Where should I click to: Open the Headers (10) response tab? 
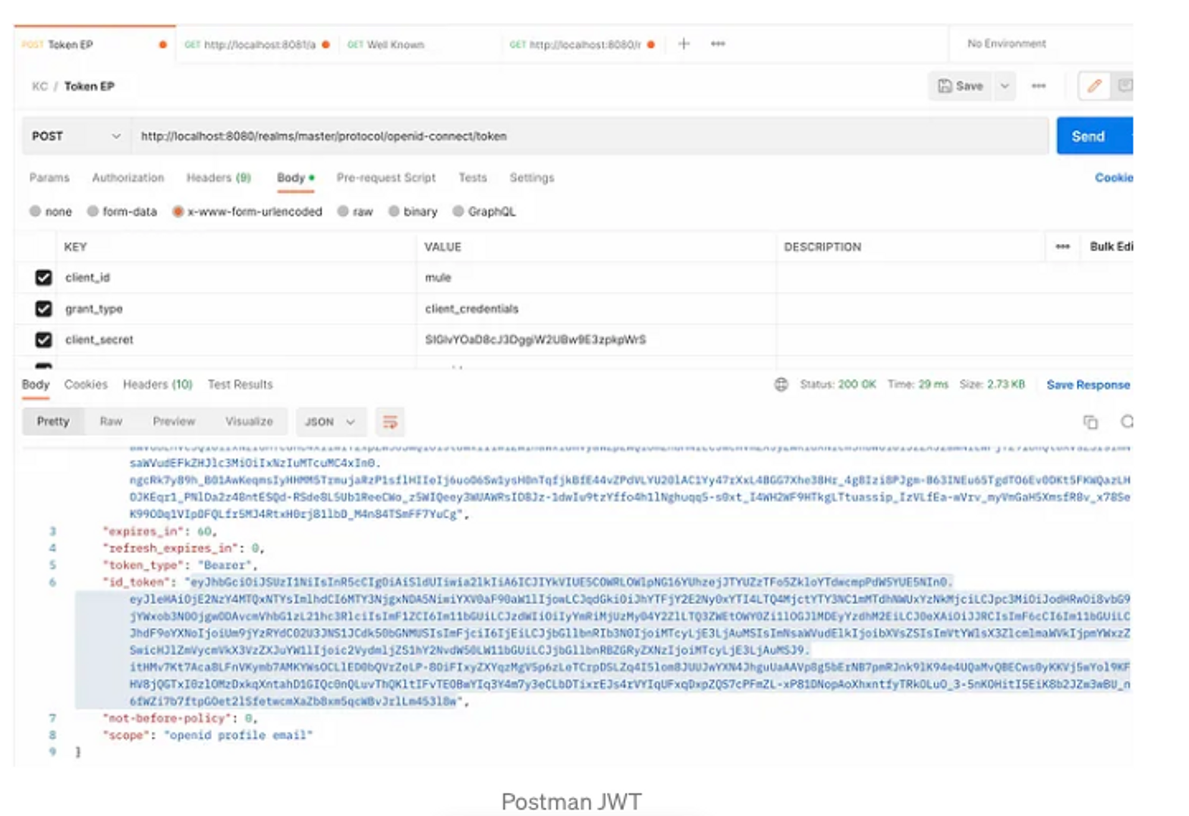[x=157, y=384]
